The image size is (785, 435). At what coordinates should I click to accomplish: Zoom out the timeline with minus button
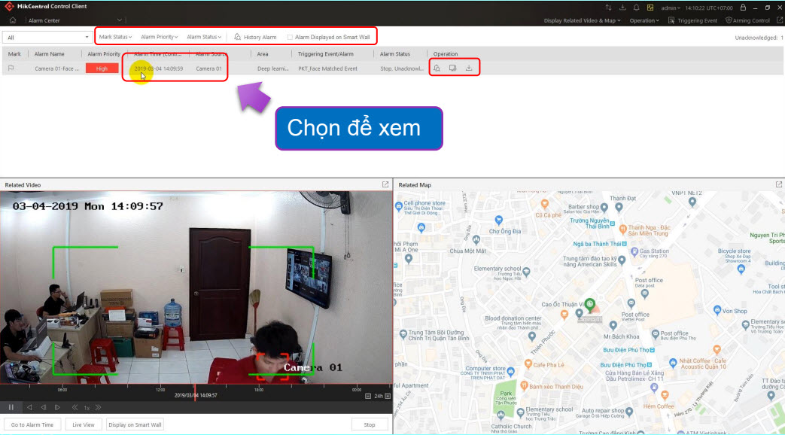coord(368,395)
